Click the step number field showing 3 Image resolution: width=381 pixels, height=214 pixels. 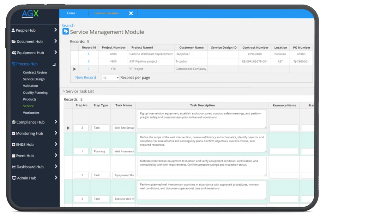[x=81, y=128]
